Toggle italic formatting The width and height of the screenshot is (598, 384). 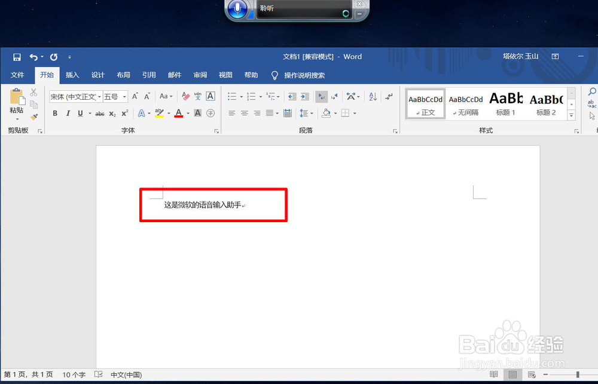[x=68, y=113]
